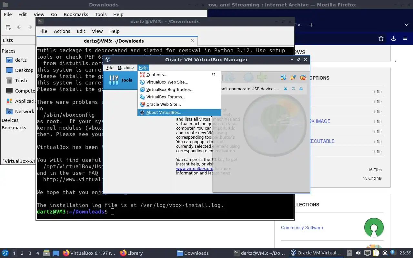Close the open VirtualBox Help menu
413x258 pixels.
pyautogui.click(x=143, y=67)
